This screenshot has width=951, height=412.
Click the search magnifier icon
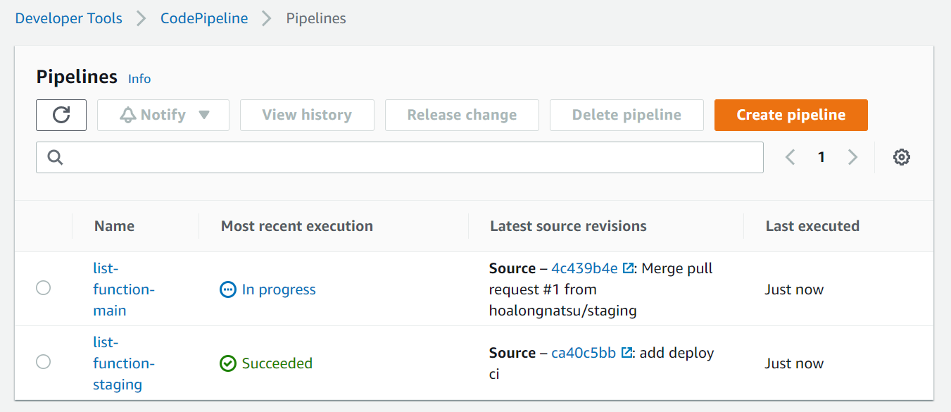click(x=55, y=157)
